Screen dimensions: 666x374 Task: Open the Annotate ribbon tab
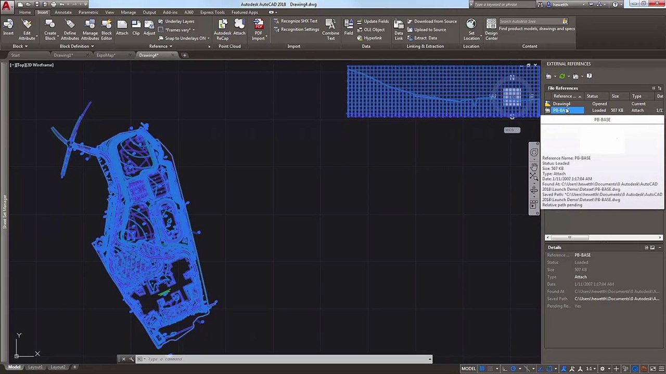click(x=63, y=12)
